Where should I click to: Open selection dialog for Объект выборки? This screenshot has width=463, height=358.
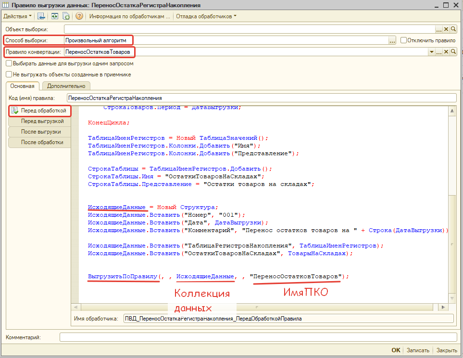[x=439, y=29]
